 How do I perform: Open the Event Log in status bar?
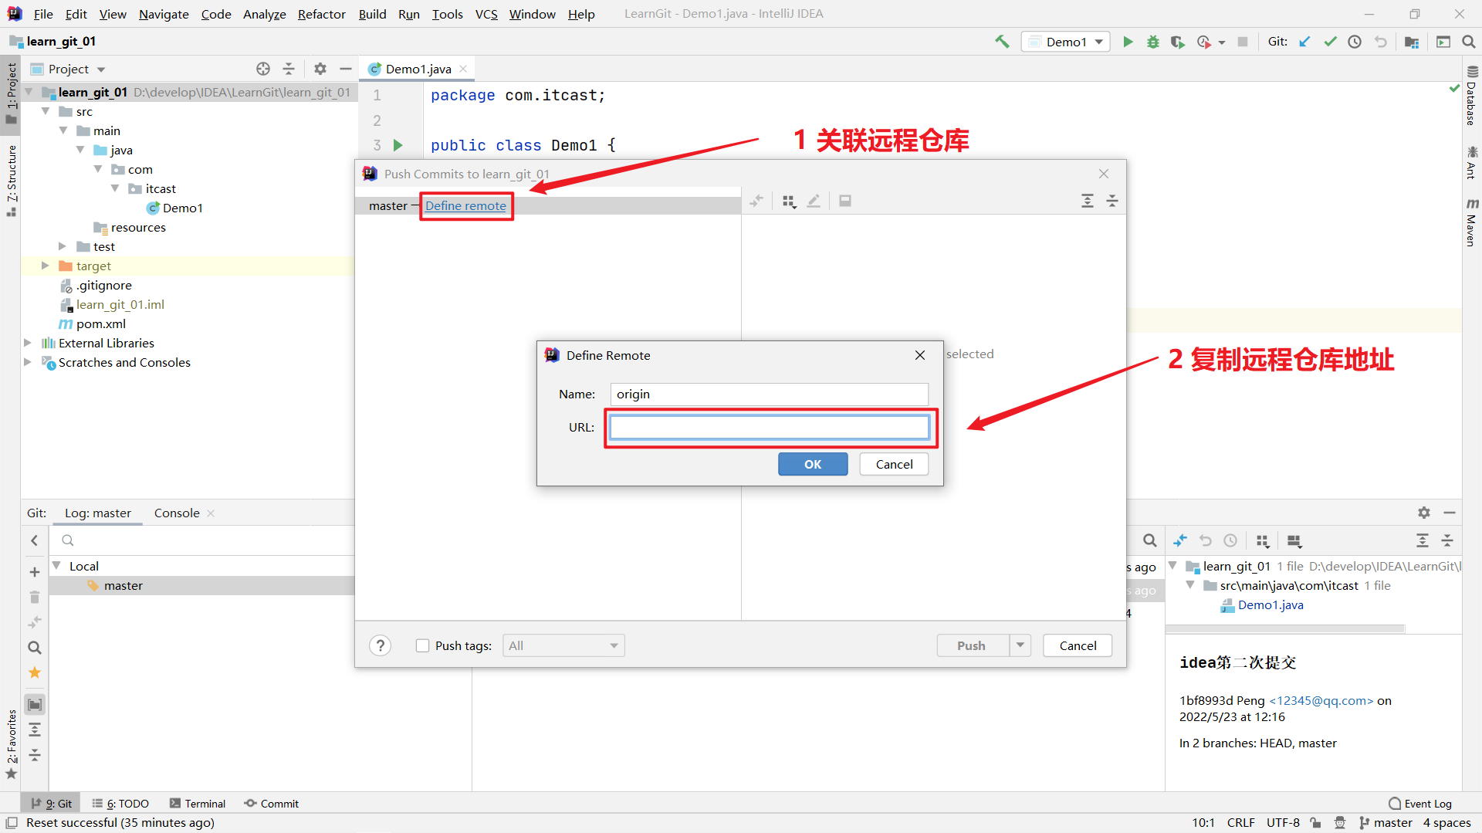pos(1420,804)
